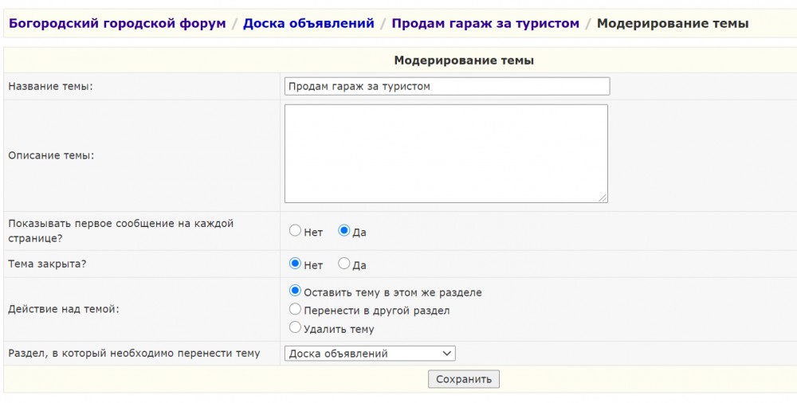Expand the Доска объявлений section dropdown

[x=370, y=354]
